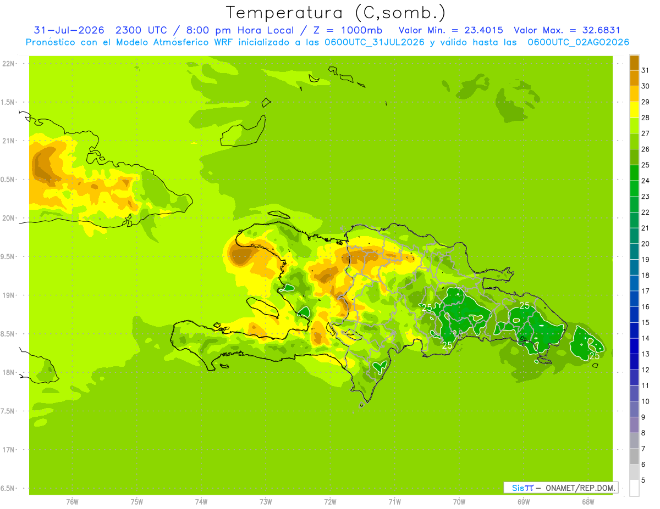Click the "17N" latitude axis label
The image size is (660, 509).
9,450
